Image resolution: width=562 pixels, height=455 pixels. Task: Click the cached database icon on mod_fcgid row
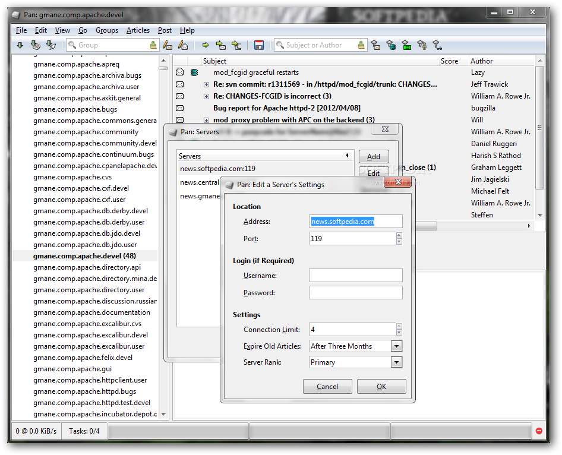194,72
